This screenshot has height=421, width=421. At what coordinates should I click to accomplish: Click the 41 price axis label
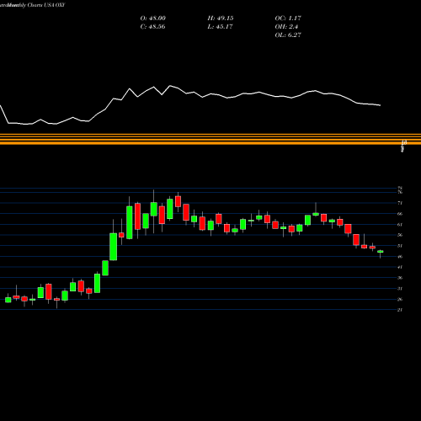pyautogui.click(x=400, y=267)
